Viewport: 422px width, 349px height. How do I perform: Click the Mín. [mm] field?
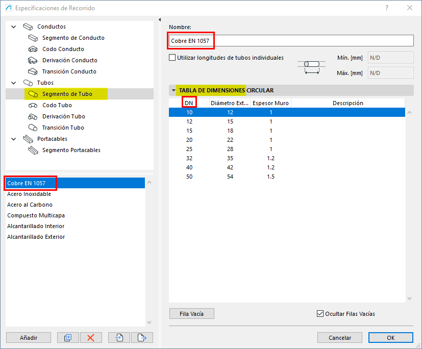(x=390, y=58)
